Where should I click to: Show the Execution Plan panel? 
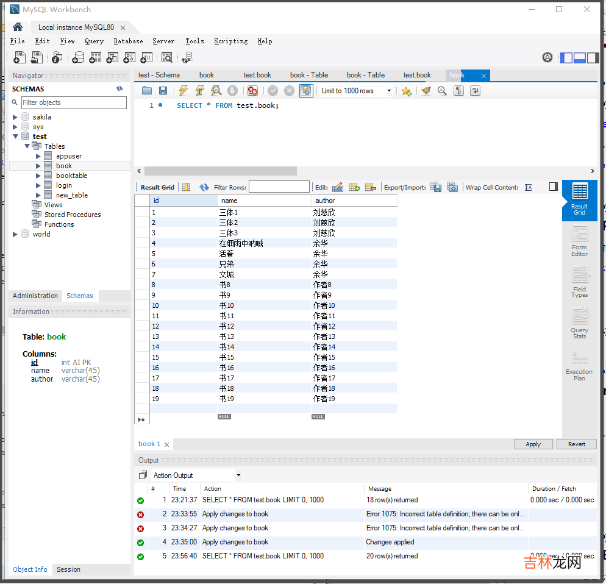(x=579, y=366)
